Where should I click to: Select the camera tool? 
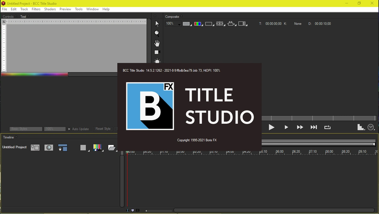click(157, 52)
